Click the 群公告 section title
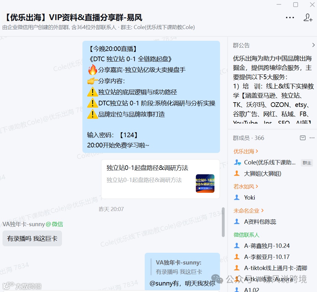Screen dimensions: 317x292 [x=241, y=45]
